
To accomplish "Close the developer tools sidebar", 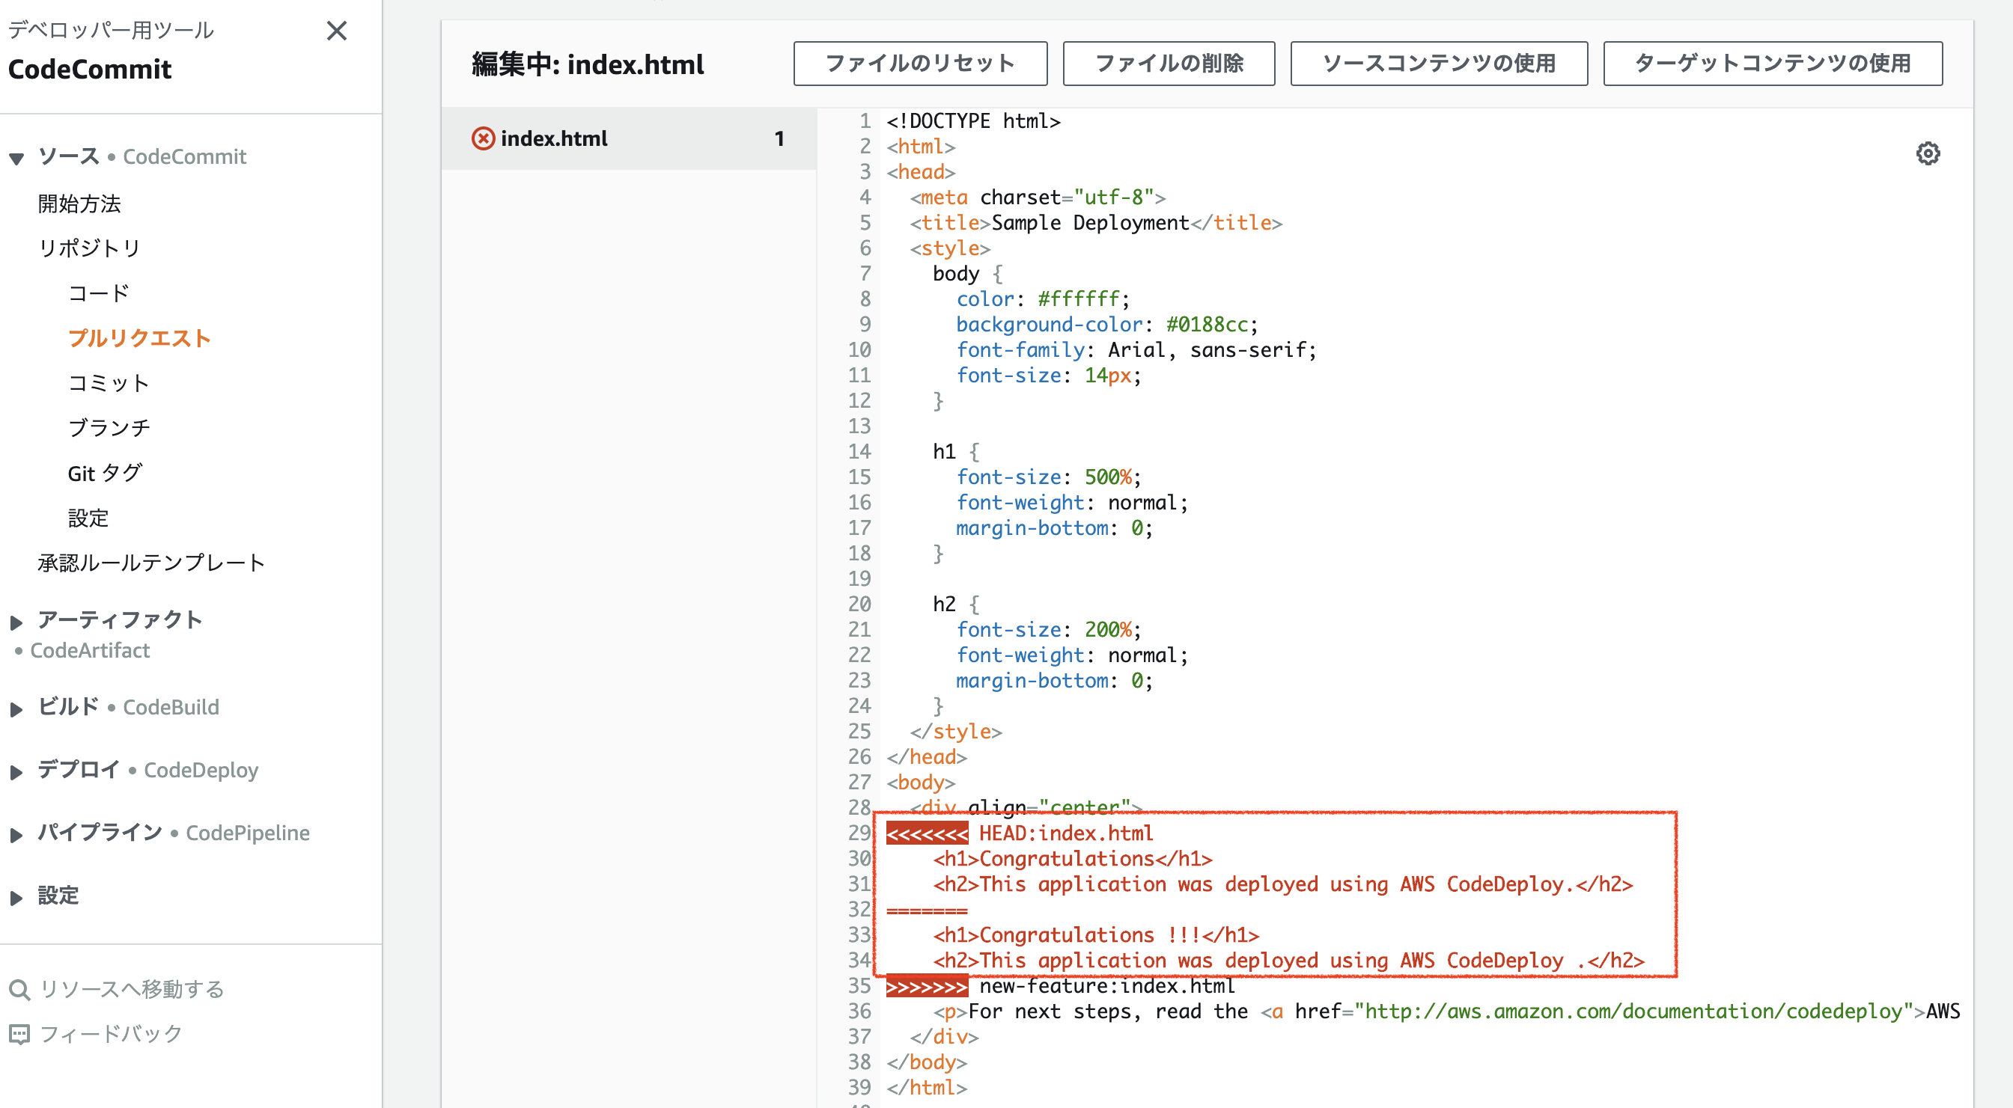I will [337, 31].
